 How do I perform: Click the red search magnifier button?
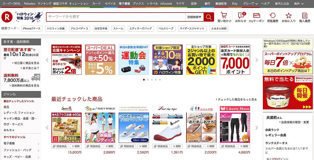pyautogui.click(x=209, y=17)
